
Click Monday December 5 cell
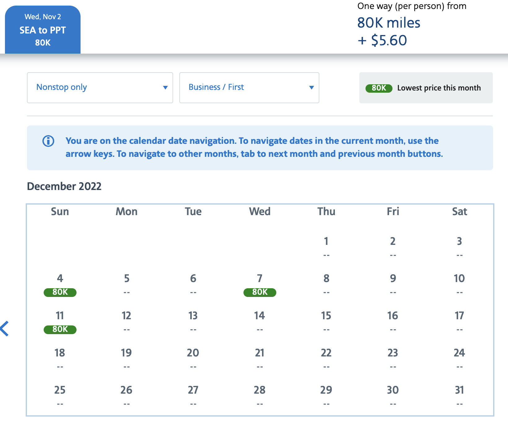[126, 284]
